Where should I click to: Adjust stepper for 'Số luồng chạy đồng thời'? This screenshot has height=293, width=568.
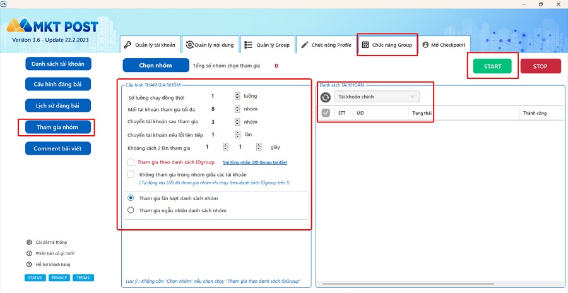(237, 97)
